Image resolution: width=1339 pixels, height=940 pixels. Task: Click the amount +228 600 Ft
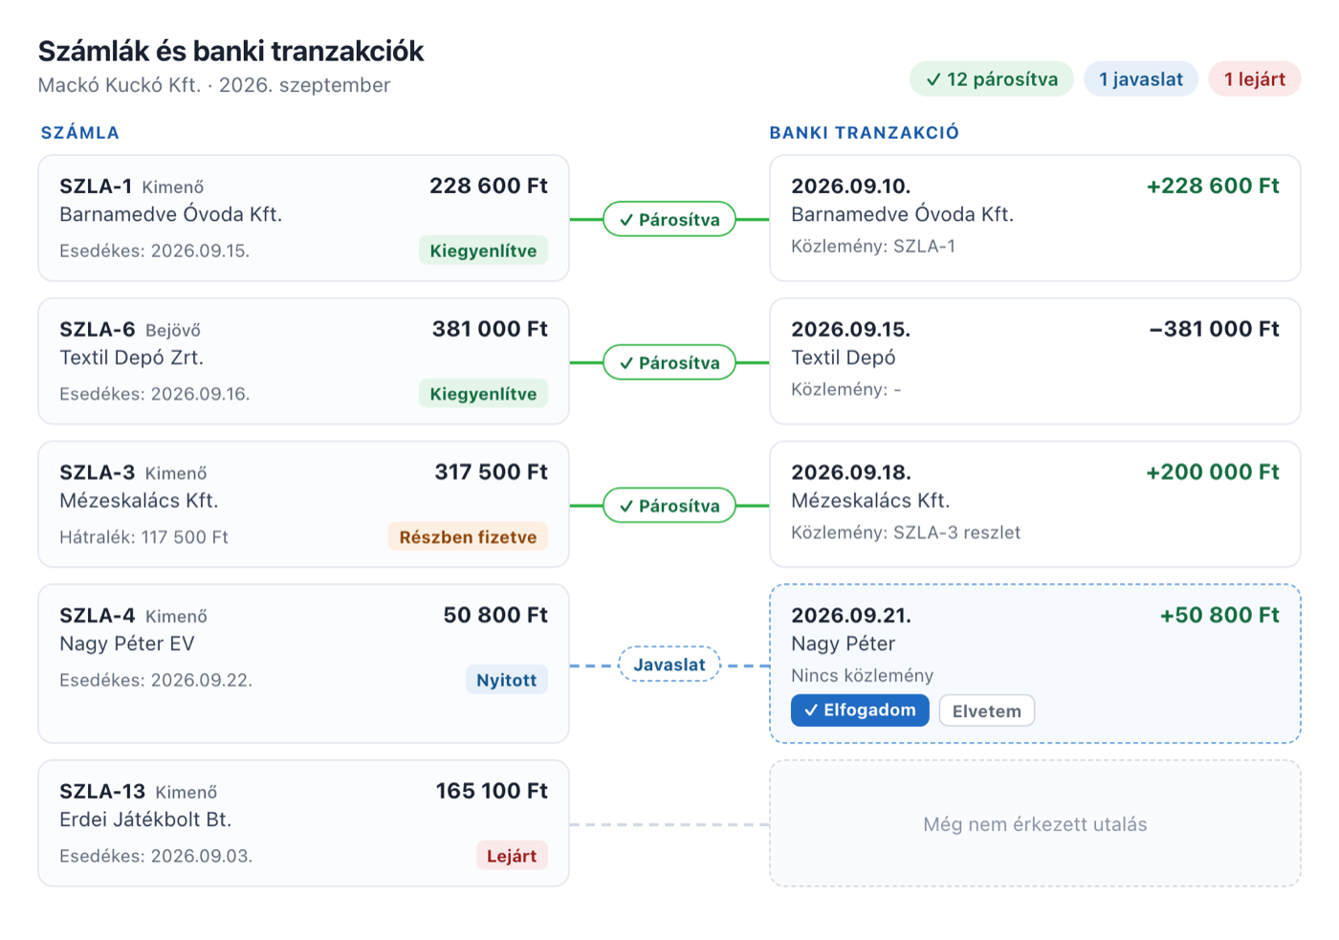[x=1213, y=186]
